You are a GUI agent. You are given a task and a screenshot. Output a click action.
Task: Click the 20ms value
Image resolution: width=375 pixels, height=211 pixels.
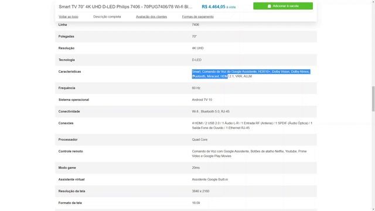(196, 168)
